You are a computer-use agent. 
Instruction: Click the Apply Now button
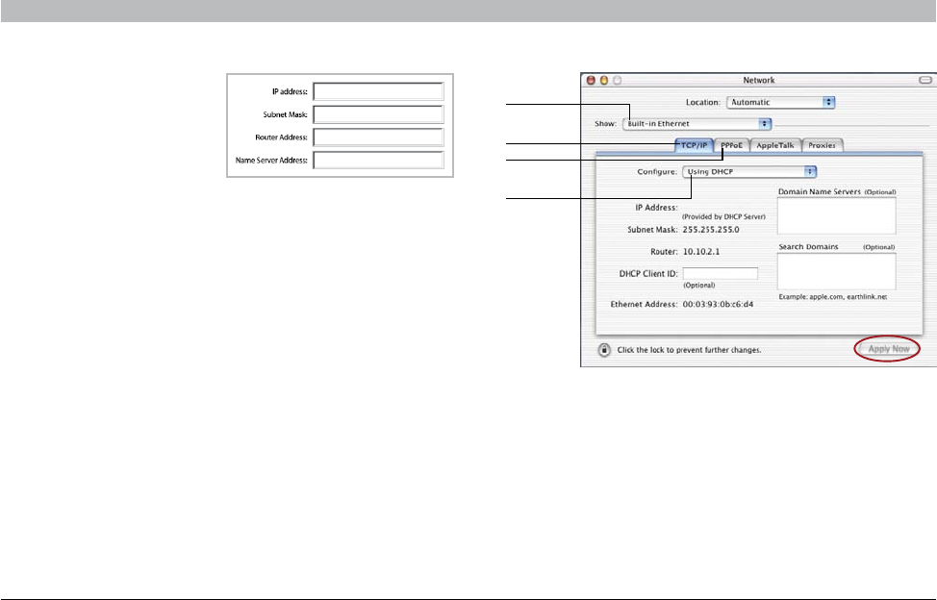click(x=888, y=349)
